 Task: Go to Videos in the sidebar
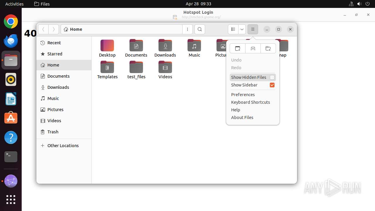[64, 121]
